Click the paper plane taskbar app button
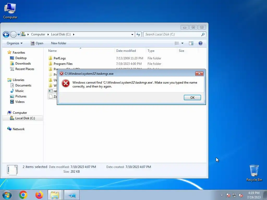This screenshot has width=267, height=200. 72,195
